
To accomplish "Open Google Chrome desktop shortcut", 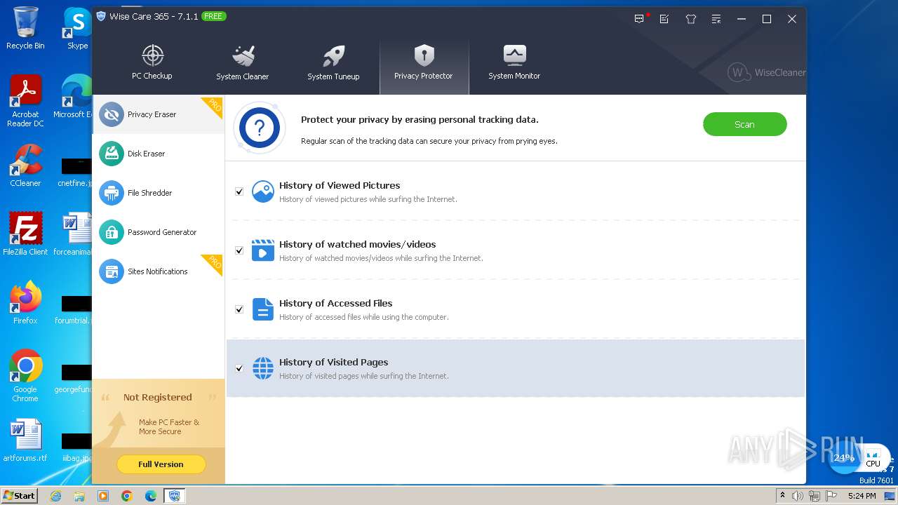I will (x=25, y=376).
